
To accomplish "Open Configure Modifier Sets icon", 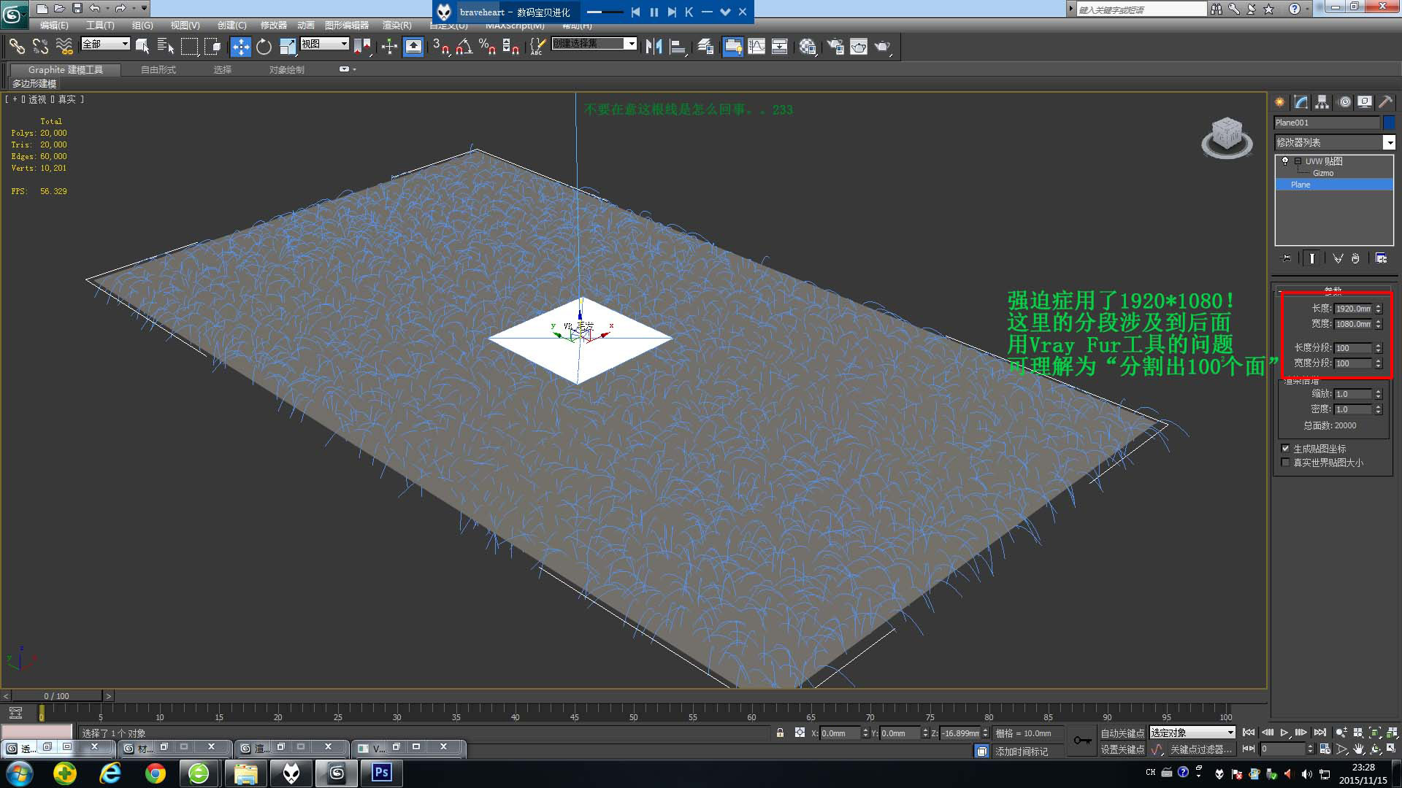I will [1381, 258].
